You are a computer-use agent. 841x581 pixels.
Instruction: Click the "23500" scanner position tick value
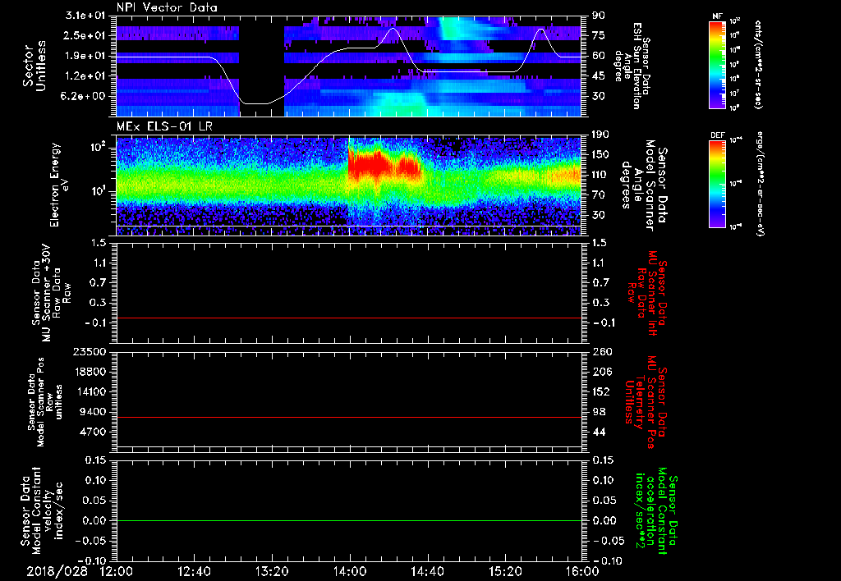click(90, 351)
